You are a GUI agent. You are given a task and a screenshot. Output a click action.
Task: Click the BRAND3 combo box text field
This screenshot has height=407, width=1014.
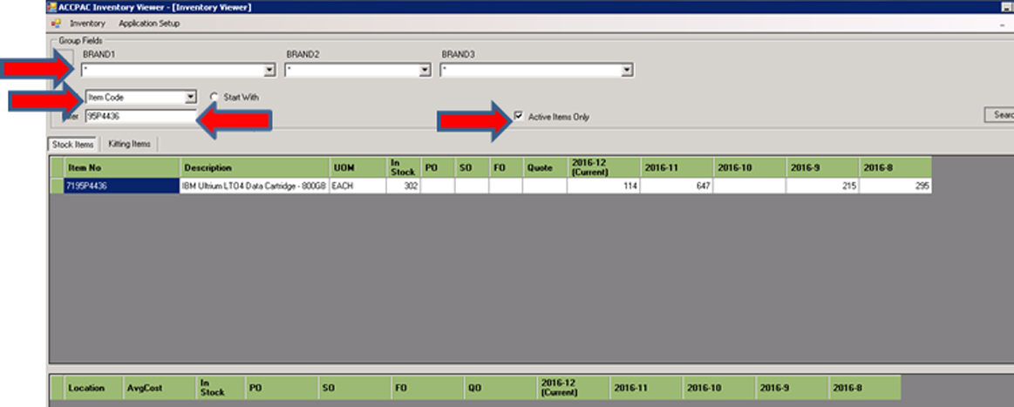[530, 71]
